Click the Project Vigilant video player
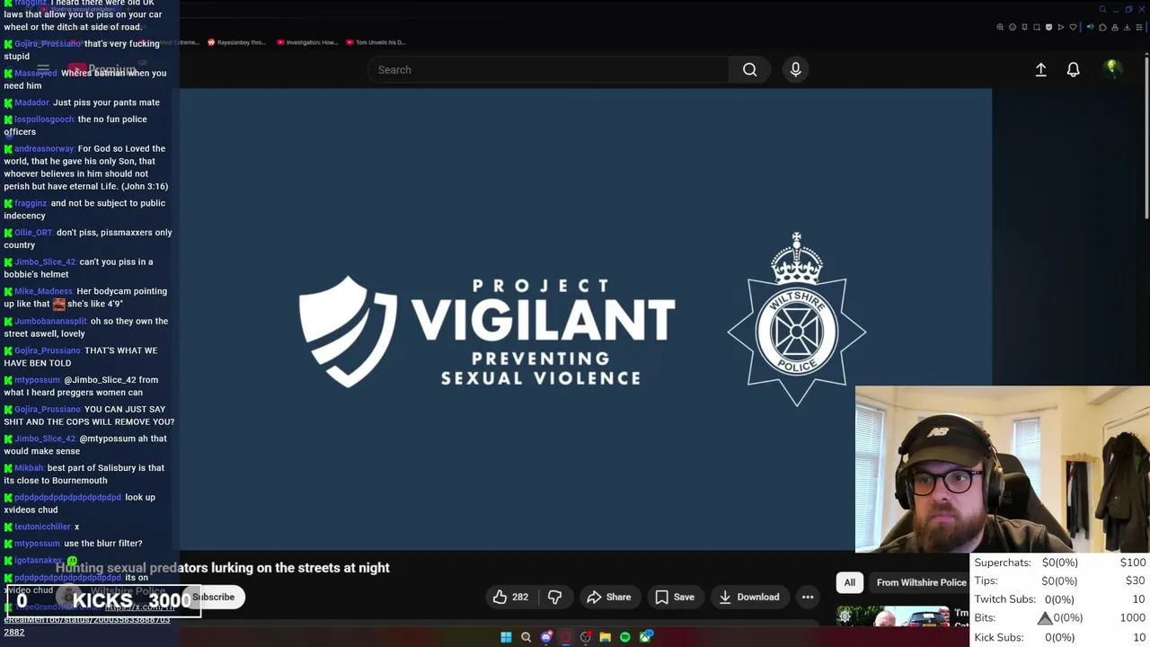The width and height of the screenshot is (1150, 647). (586, 319)
